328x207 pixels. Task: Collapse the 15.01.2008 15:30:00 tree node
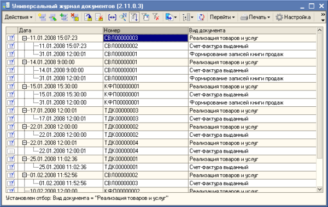coord(25,86)
